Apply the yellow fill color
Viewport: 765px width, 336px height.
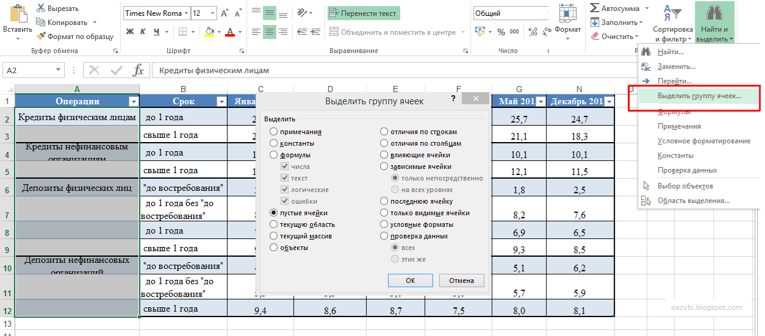coord(209,32)
